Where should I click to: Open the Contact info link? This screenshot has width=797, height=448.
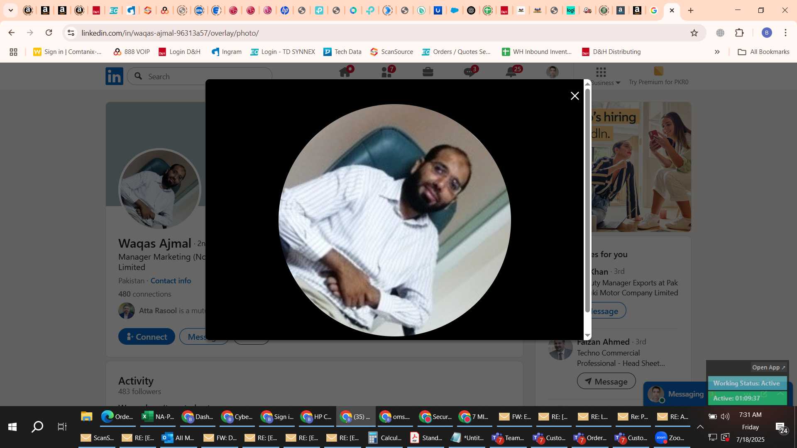pos(171,281)
